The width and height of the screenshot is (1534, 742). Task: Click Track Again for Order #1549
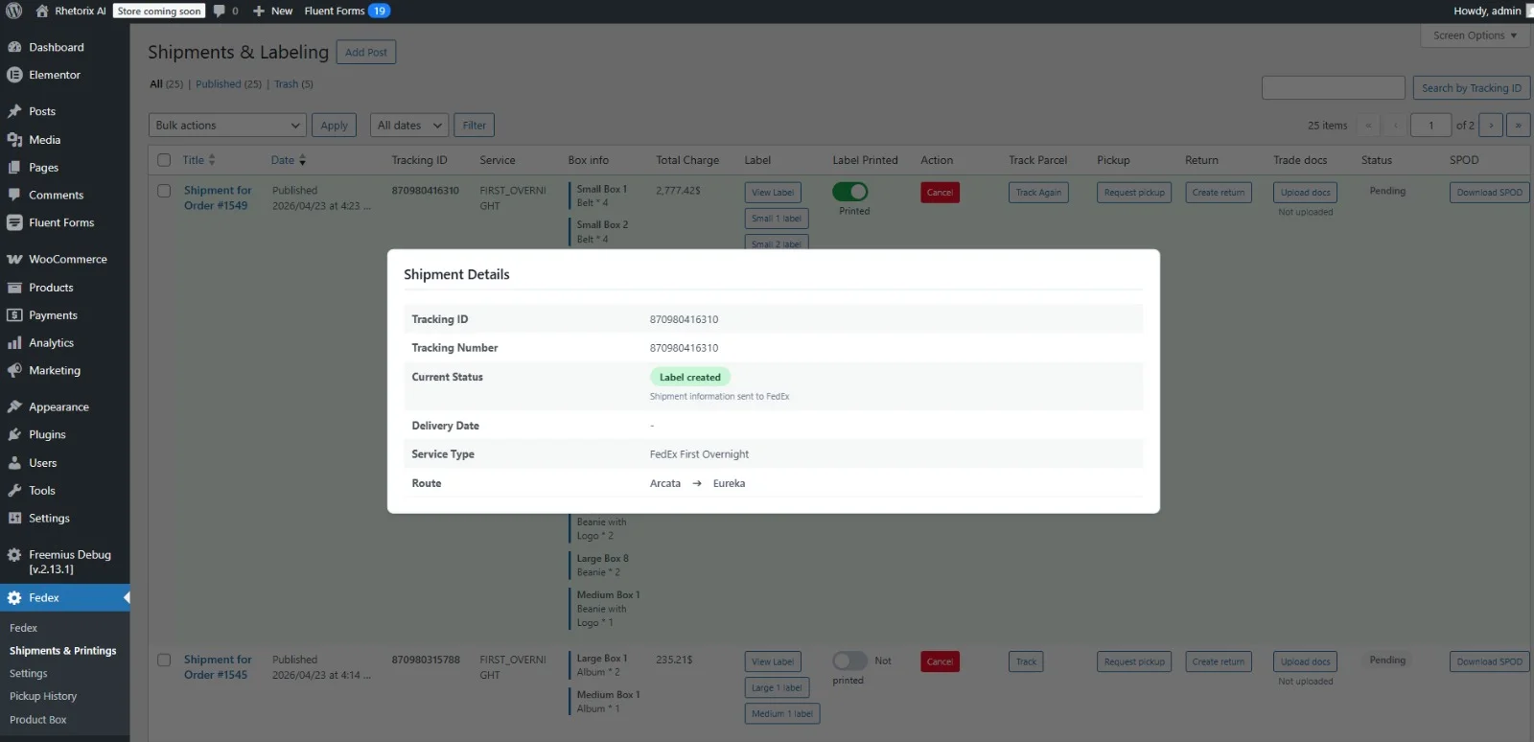pyautogui.click(x=1038, y=193)
